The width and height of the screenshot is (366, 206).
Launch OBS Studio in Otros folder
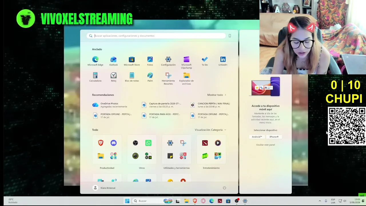[135, 143]
